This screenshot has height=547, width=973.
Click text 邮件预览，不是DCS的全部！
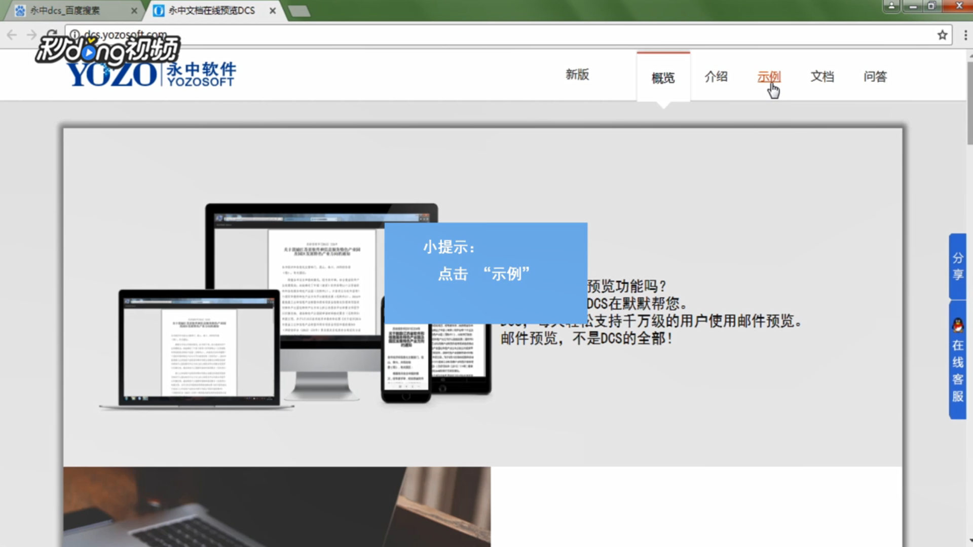tap(587, 338)
